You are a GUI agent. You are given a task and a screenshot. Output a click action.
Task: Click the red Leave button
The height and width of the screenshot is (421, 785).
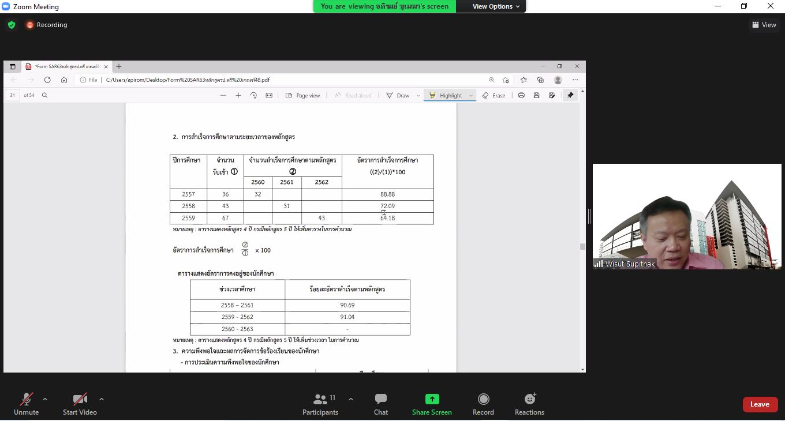tap(760, 404)
